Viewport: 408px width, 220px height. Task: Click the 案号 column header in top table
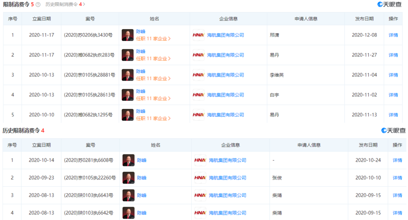[90, 19]
